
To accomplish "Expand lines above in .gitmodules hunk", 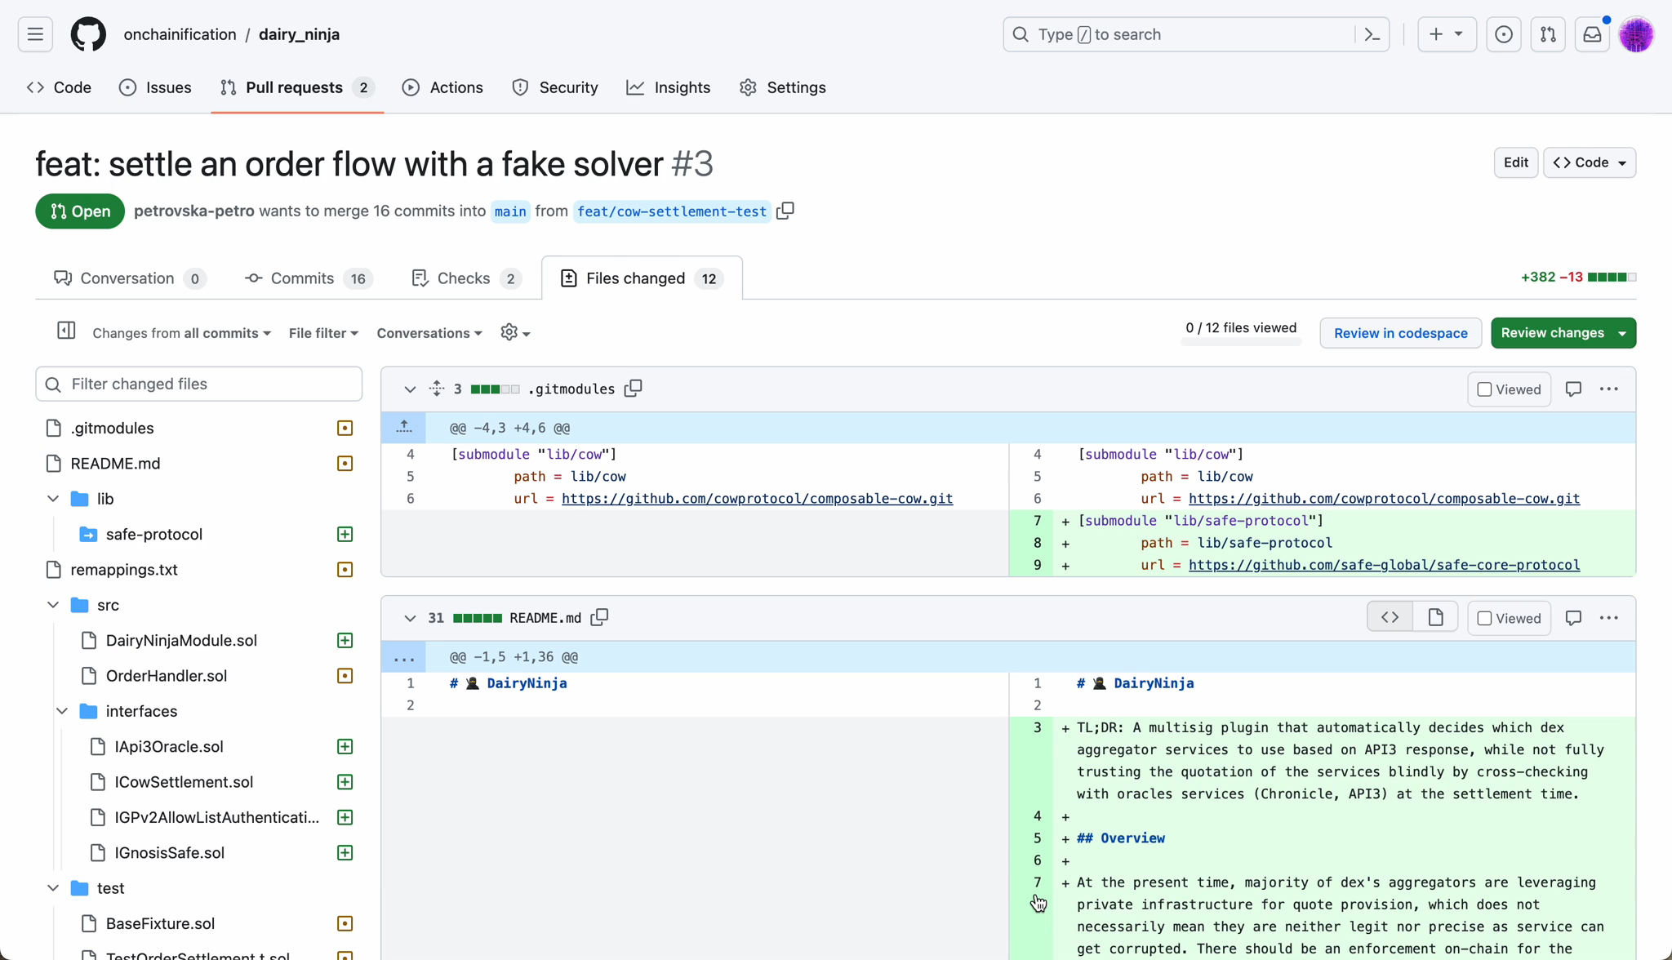I will pos(404,427).
